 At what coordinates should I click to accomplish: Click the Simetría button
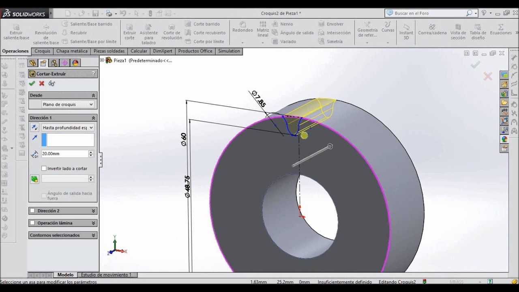coord(331,41)
